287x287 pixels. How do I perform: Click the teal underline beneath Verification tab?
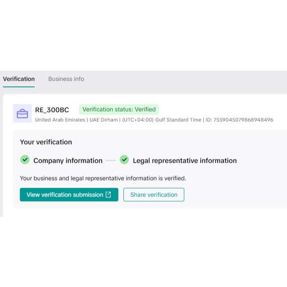point(19,87)
